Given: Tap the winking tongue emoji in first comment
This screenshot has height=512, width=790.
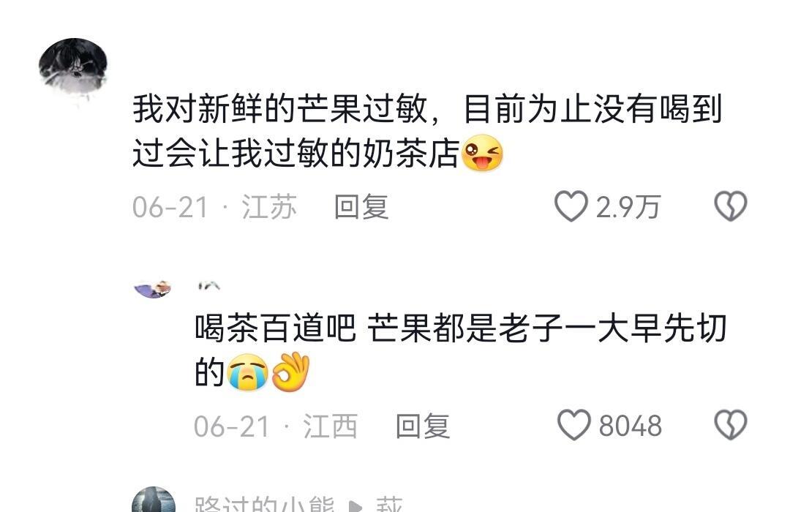Looking at the screenshot, I should 482,153.
